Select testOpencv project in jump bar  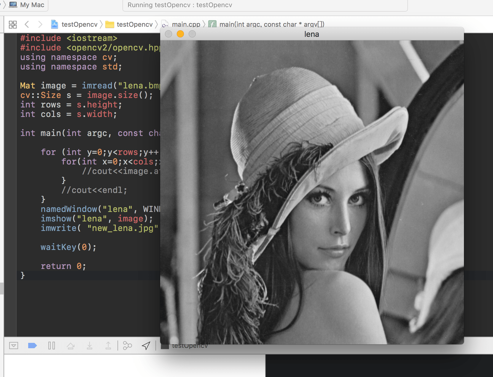74,24
